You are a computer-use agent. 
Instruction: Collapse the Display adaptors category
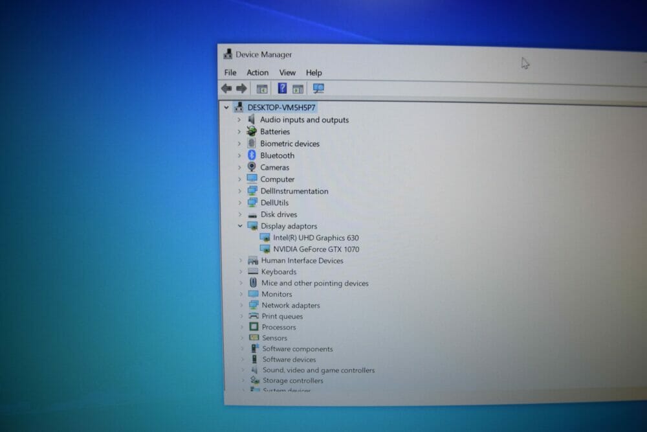240,226
